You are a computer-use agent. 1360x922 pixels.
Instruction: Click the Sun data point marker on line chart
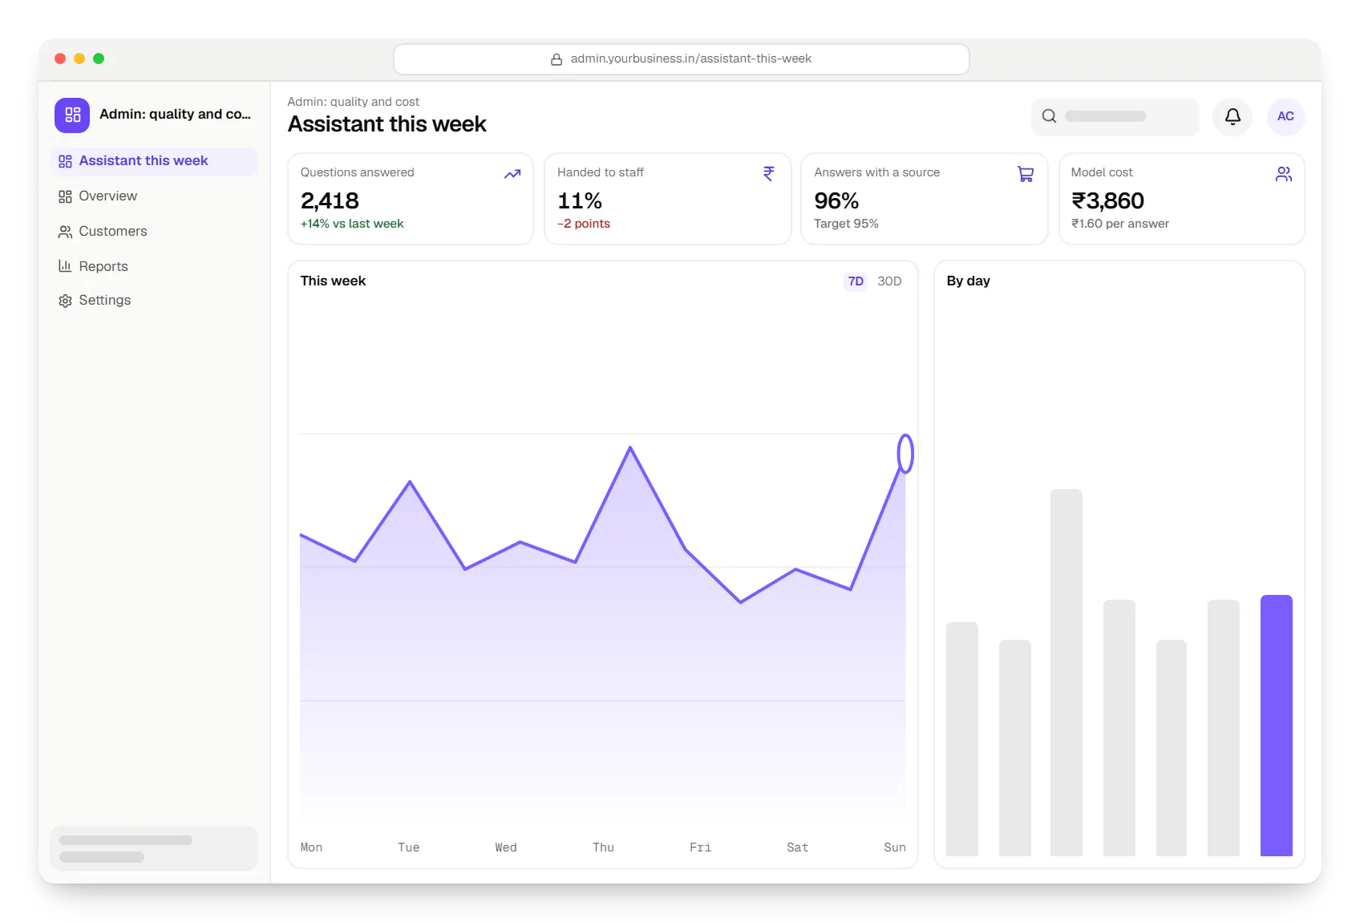905,454
